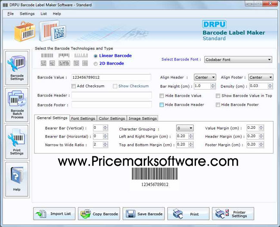Toggle Hide Barcode Header checkbox

pyautogui.click(x=162, y=105)
